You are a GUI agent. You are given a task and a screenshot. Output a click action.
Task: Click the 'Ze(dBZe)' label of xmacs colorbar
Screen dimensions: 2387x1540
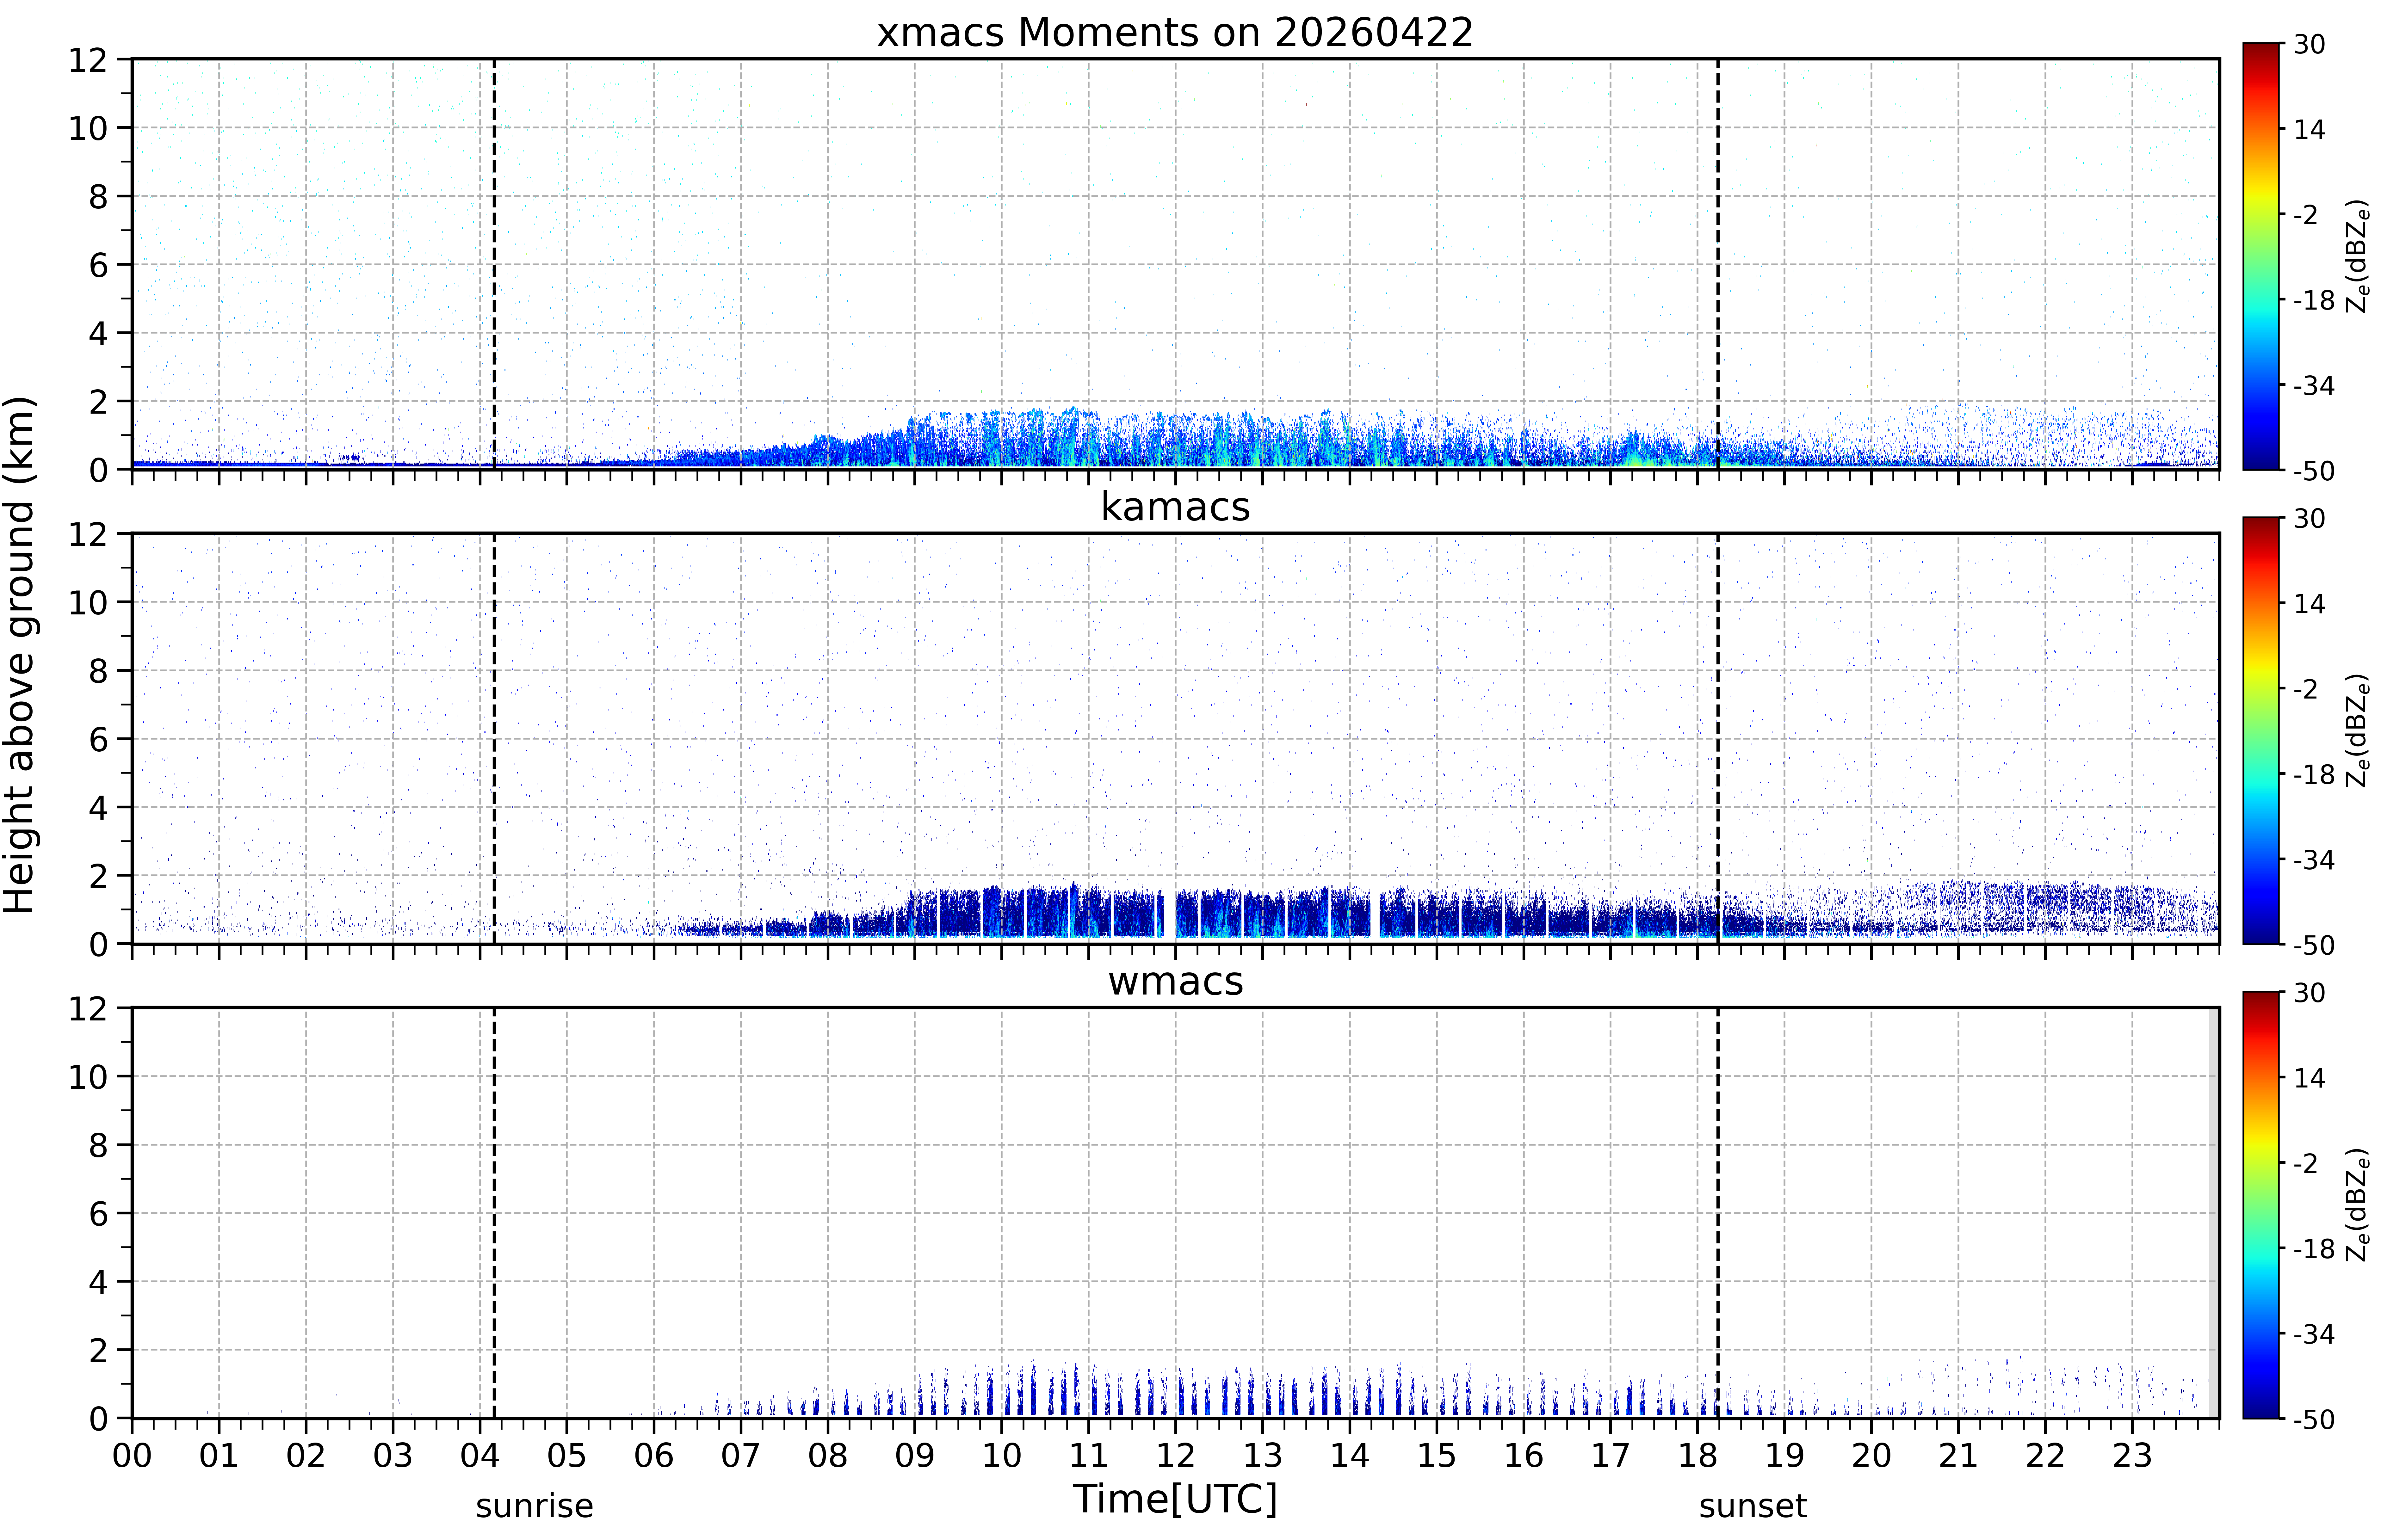2358,256
